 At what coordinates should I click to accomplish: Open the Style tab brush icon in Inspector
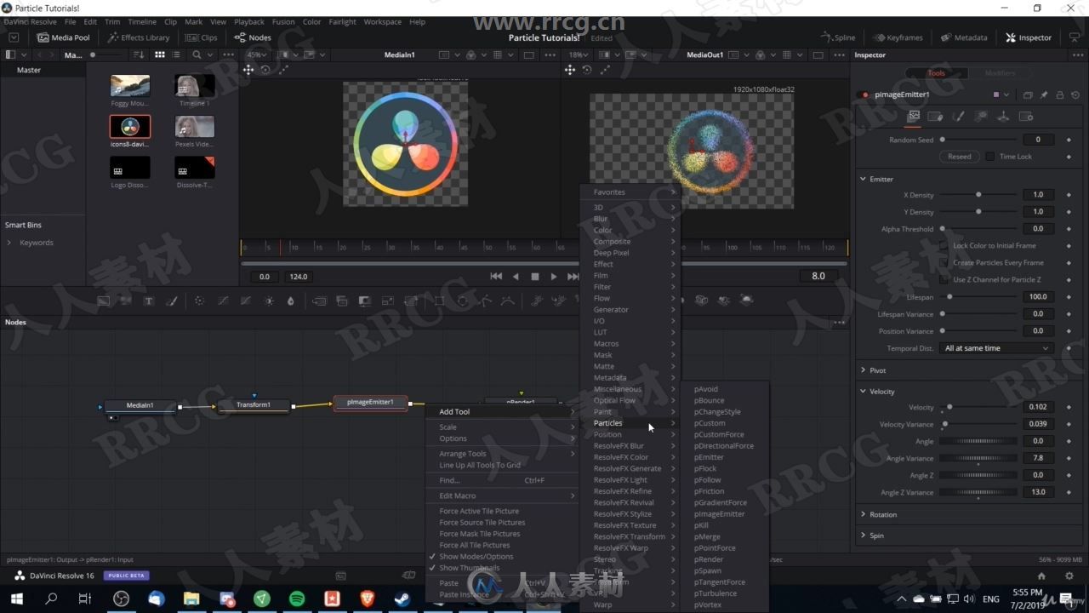click(x=958, y=116)
